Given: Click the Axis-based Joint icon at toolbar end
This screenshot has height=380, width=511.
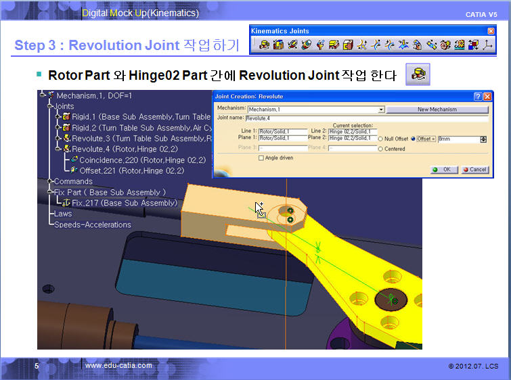Looking at the screenshot, I should tap(487, 45).
